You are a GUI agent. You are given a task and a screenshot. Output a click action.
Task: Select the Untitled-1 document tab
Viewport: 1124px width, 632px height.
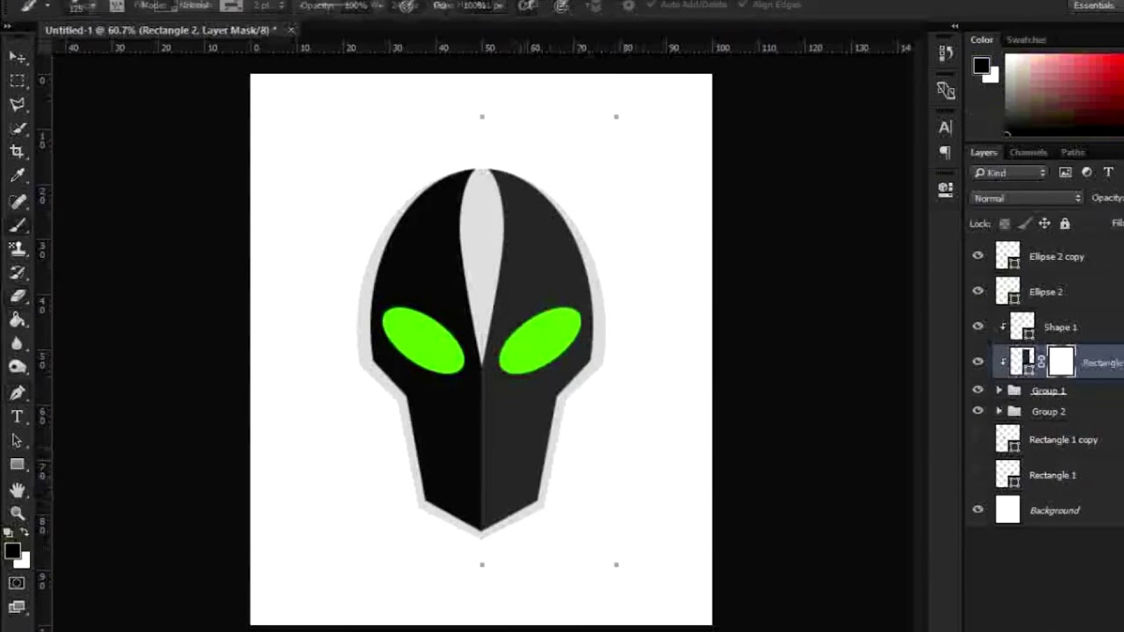(x=161, y=30)
